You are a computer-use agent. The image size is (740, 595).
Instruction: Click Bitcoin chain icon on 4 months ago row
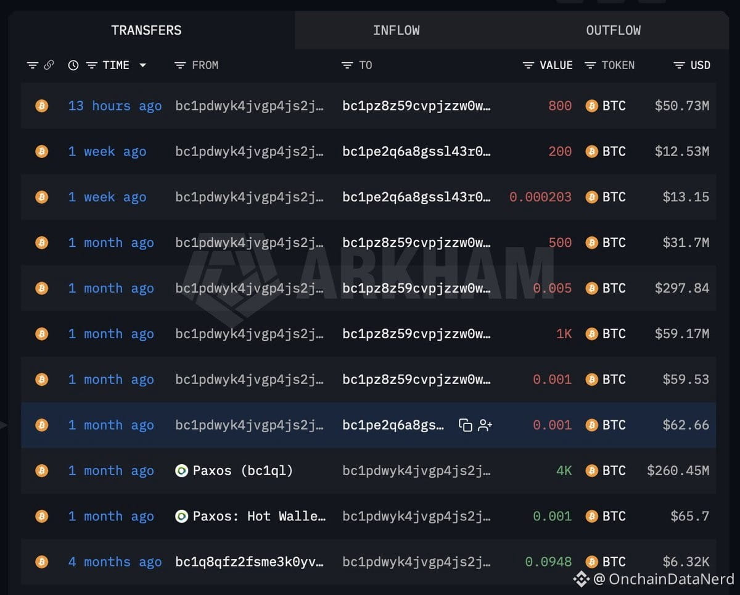pos(41,562)
